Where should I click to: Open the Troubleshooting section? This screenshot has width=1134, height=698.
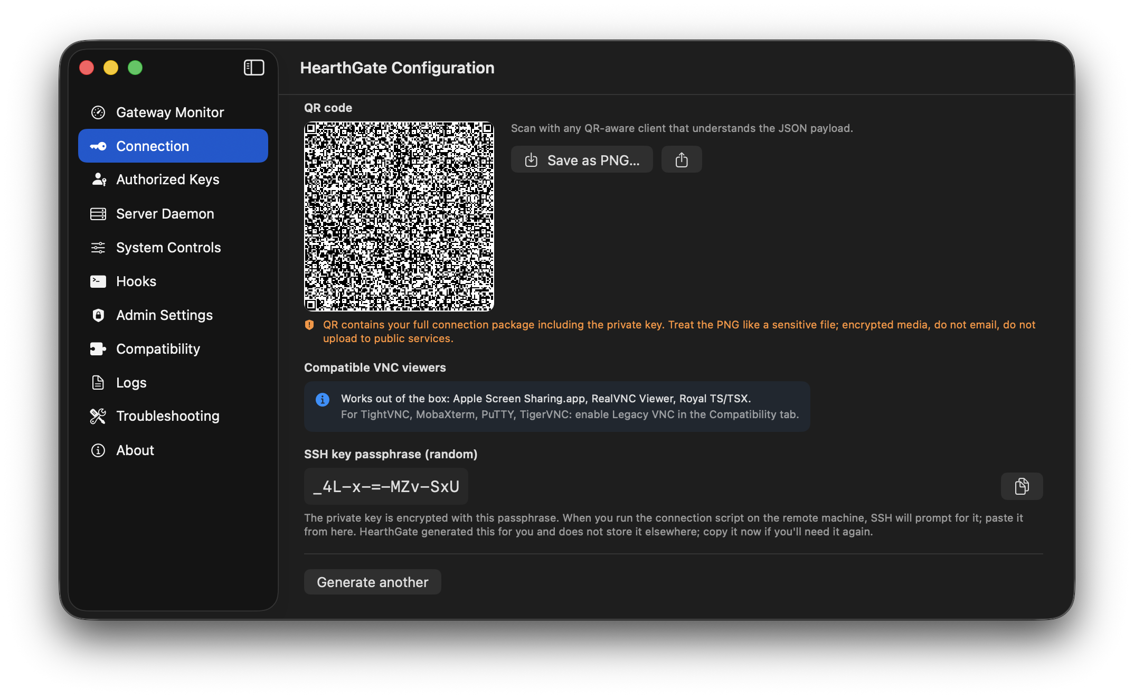173,416
